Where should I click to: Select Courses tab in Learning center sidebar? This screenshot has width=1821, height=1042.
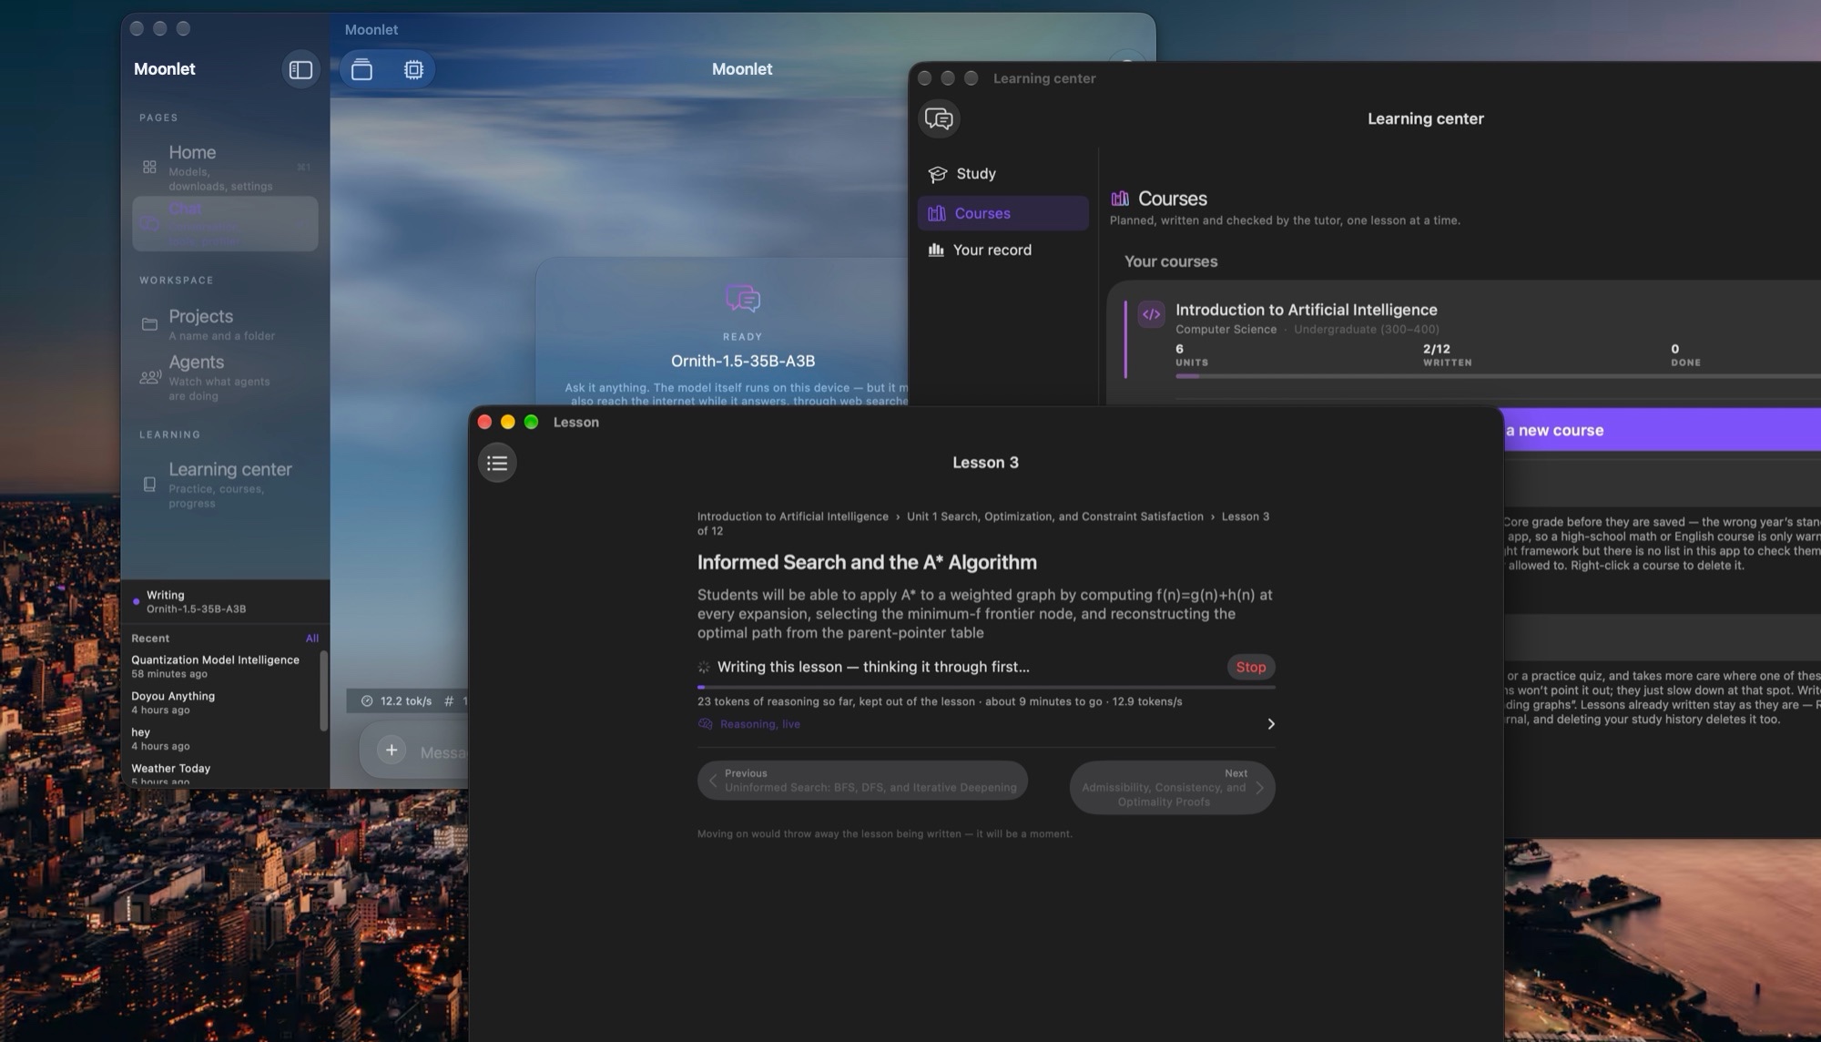[x=1002, y=213]
